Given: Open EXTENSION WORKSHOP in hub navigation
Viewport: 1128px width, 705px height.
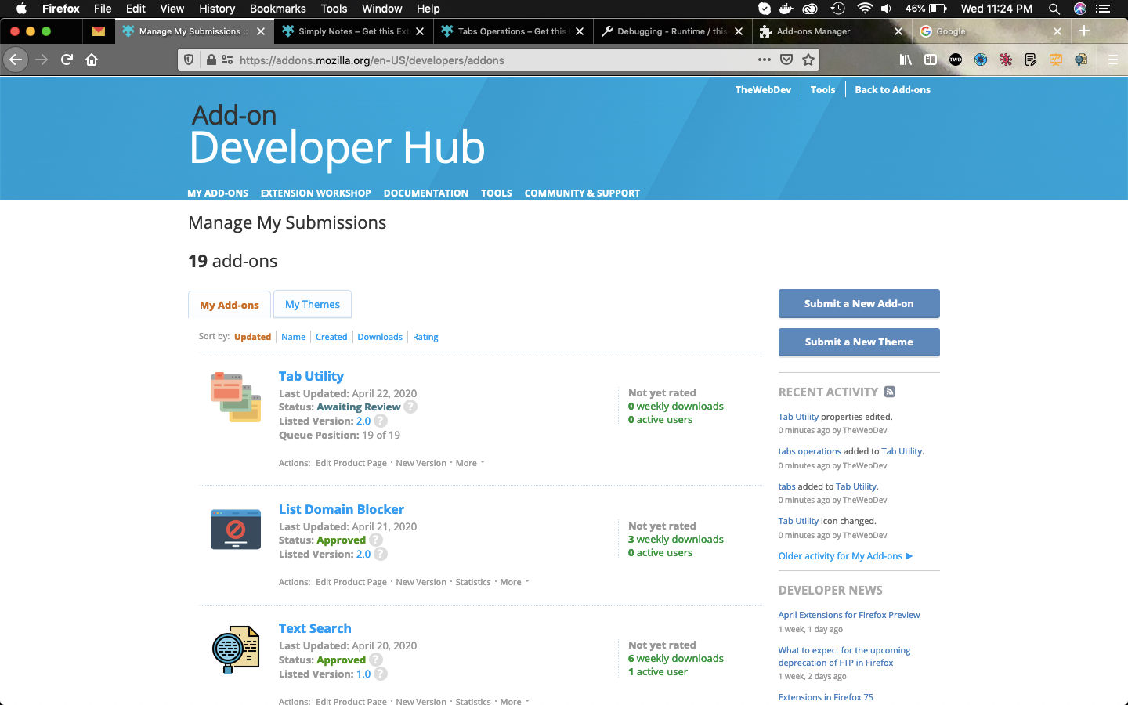Looking at the screenshot, I should point(316,193).
